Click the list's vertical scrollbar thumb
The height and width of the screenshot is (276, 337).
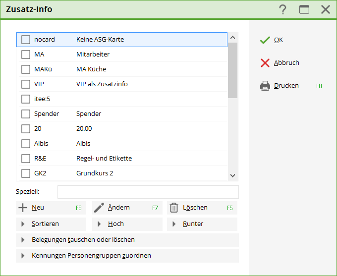pyautogui.click(x=232, y=69)
